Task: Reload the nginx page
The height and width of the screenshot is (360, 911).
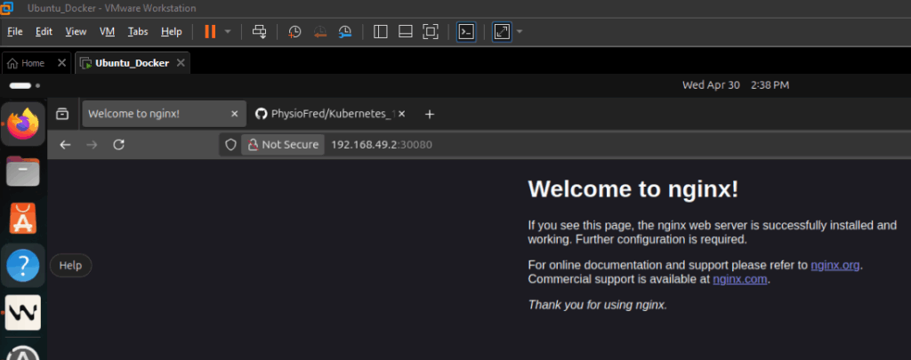Action: (x=118, y=145)
